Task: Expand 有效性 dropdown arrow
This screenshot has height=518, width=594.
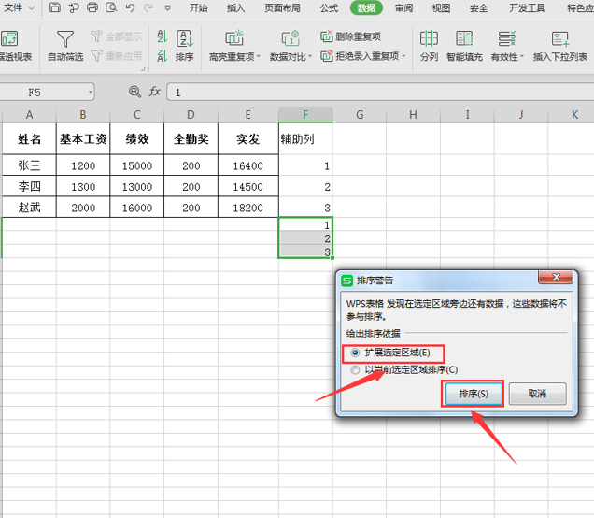Action: click(x=522, y=57)
